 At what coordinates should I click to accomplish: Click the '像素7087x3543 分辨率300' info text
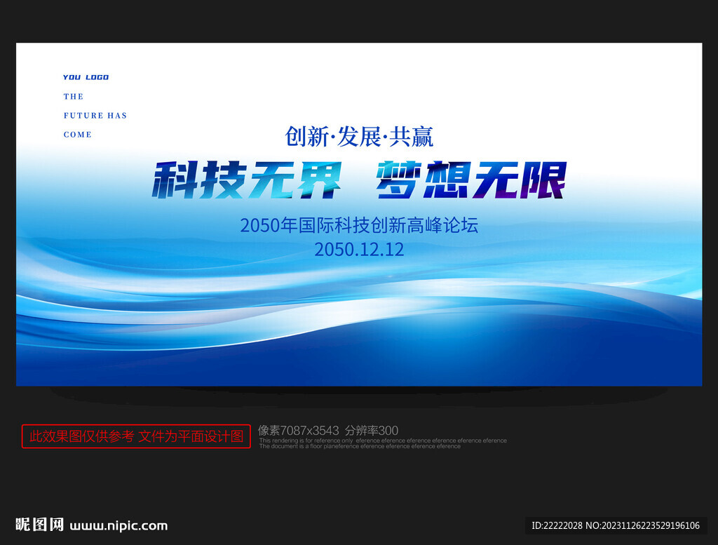click(328, 431)
